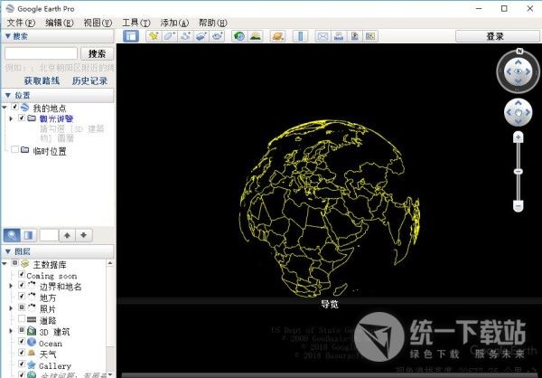Screen dimensions: 542x378
Task: Click the 登录 sign-in button
Action: [x=498, y=36]
